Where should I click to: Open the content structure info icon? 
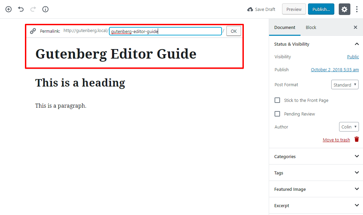tap(45, 9)
